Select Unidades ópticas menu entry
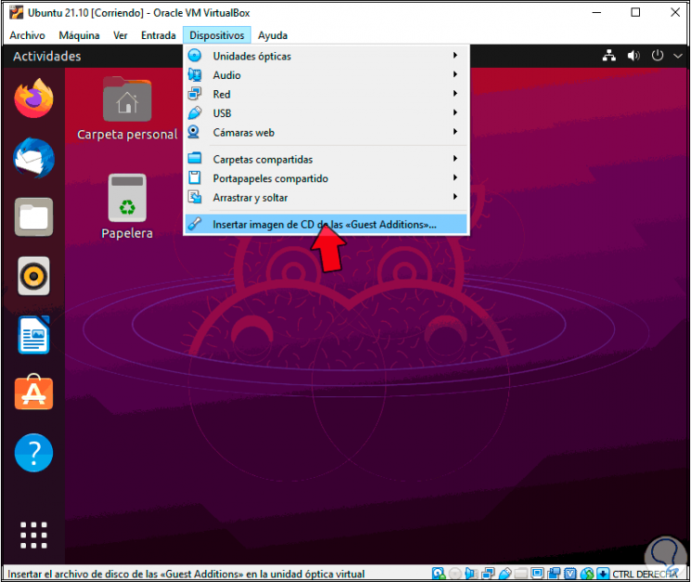The width and height of the screenshot is (691, 582). point(326,56)
